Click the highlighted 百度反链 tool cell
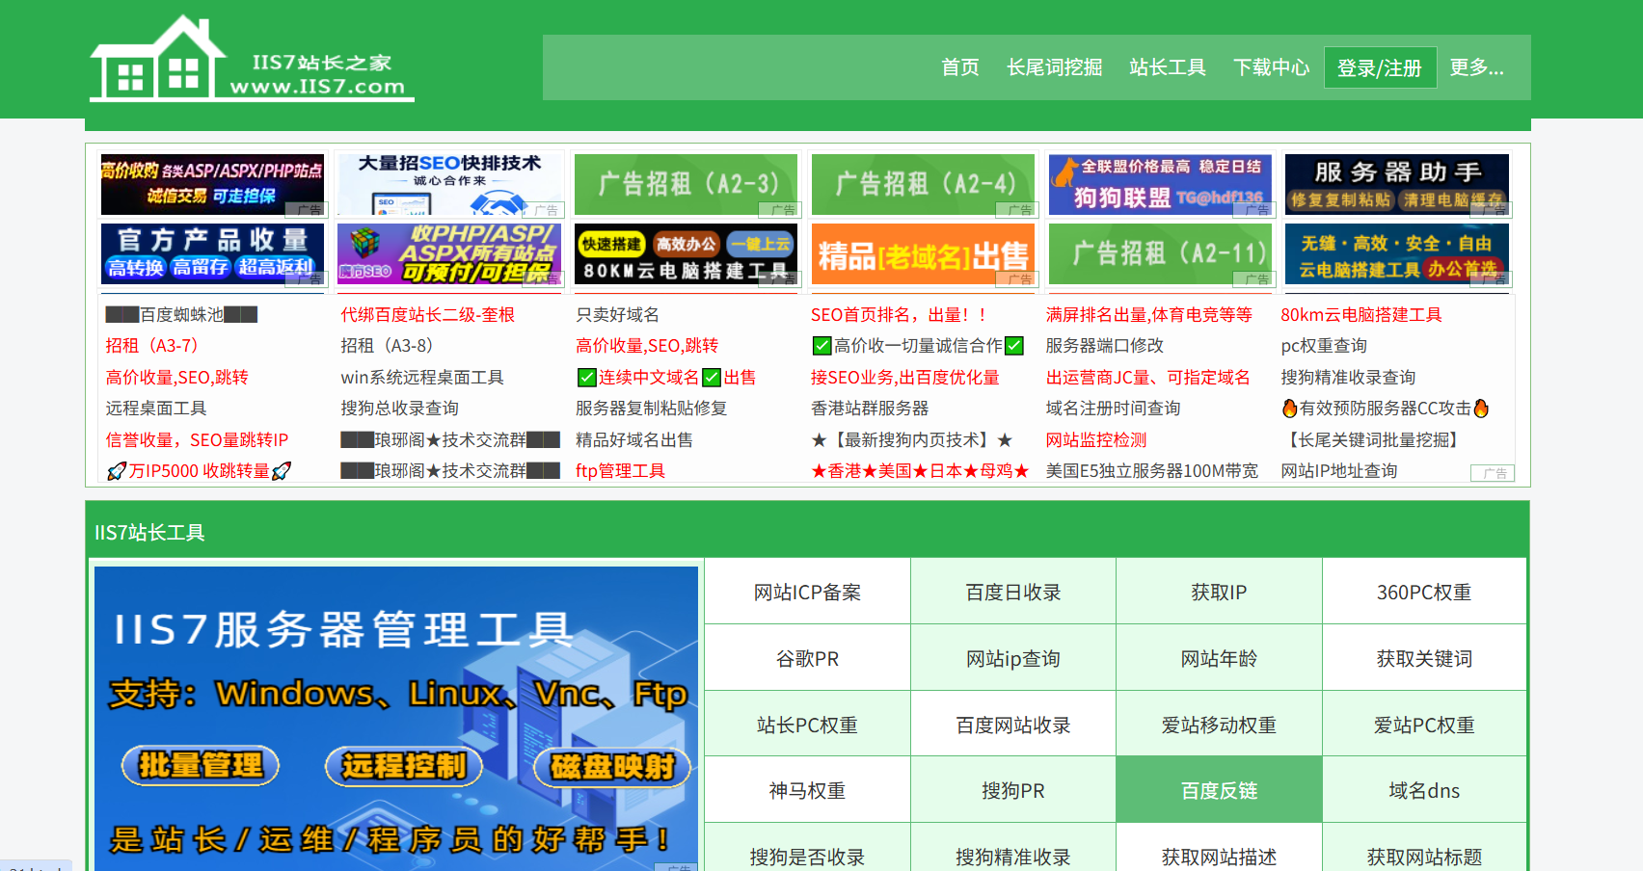This screenshot has height=871, width=1643. pos(1219,788)
